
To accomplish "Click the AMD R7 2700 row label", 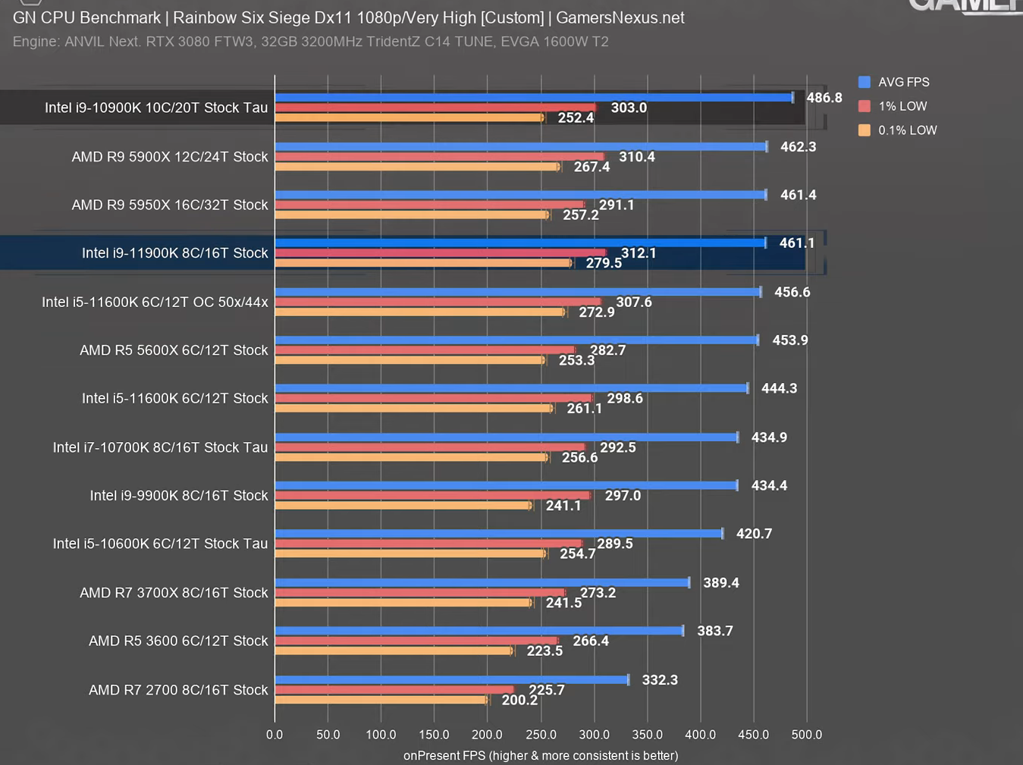I will pos(178,690).
